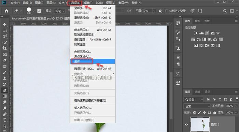Viewport: 239px width, 132px height.
Task: Add a Channel Mixer adjustment
Action: 215,40
